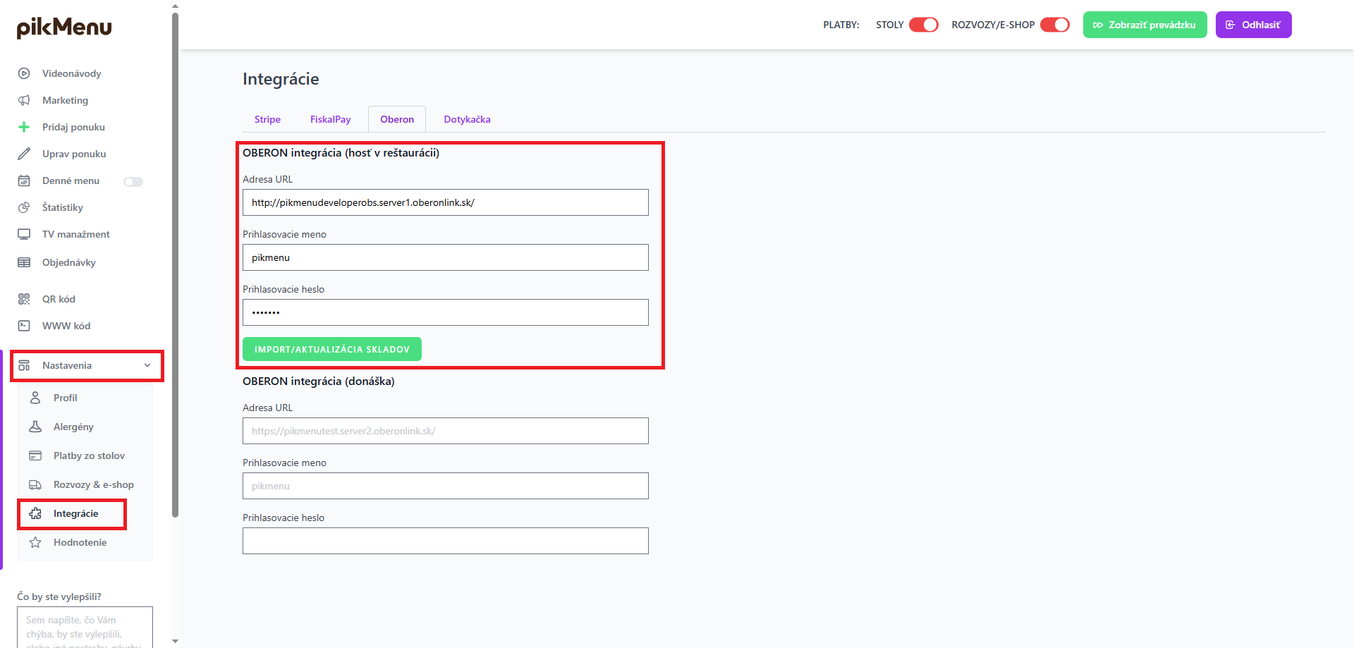
Task: Focus the delivery Adresa URL input field
Action: pyautogui.click(x=445, y=431)
